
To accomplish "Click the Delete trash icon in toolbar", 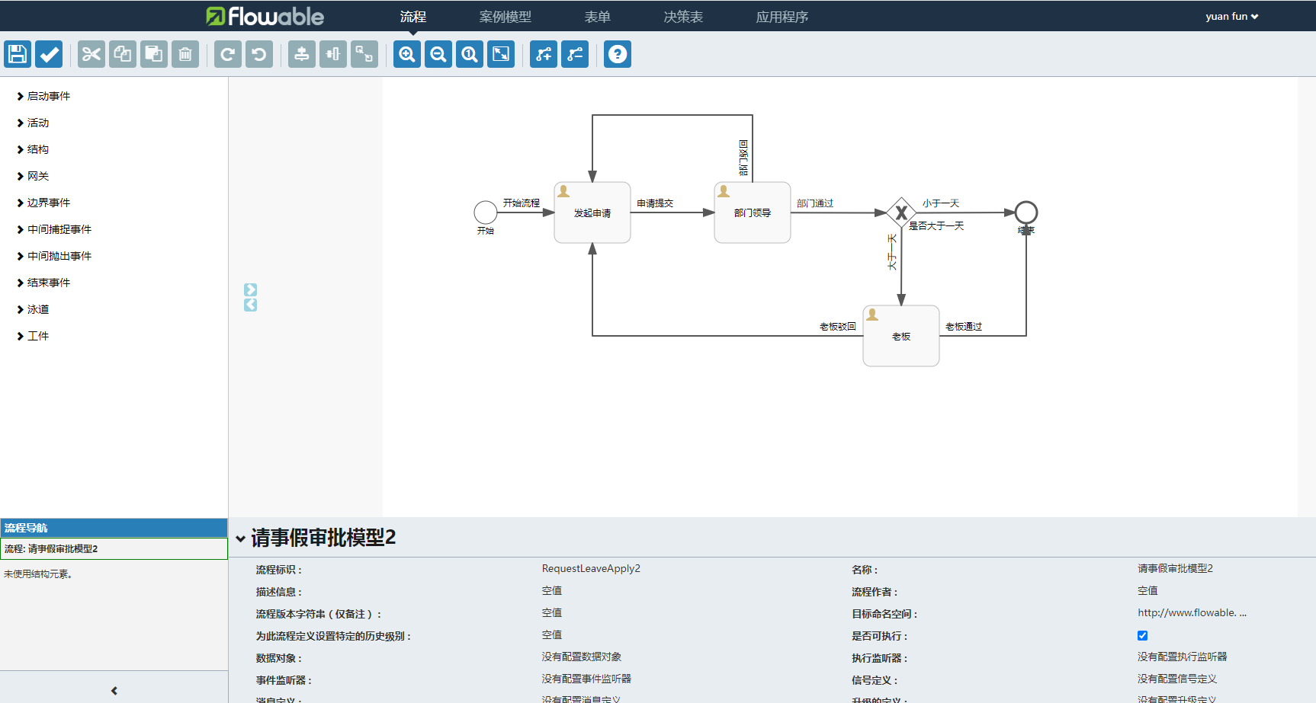I will (185, 54).
